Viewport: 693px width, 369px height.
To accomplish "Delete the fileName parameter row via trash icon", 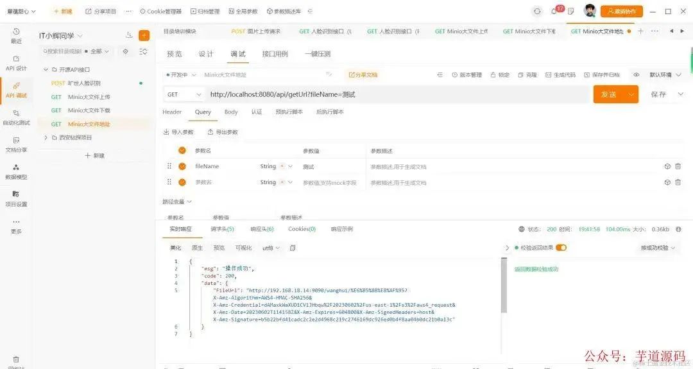I will coord(678,166).
